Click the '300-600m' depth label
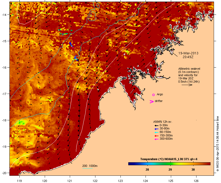221x183 pixels. 166,139
